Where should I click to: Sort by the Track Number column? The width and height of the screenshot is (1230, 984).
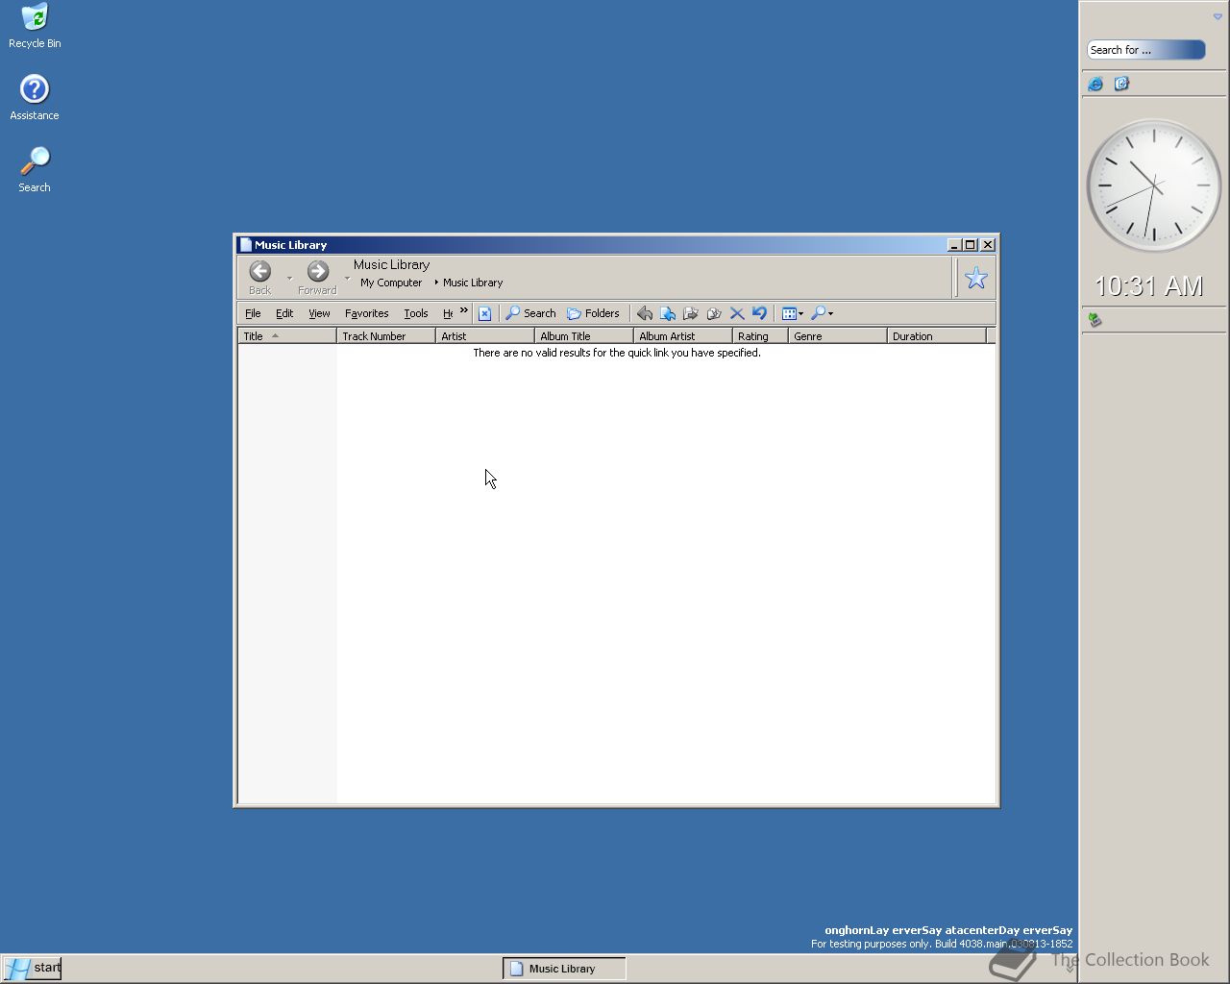click(x=386, y=336)
